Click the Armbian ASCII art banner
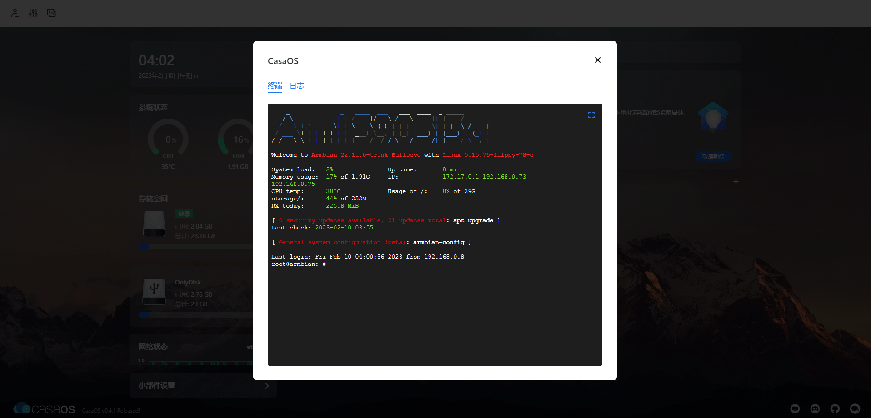 380,129
